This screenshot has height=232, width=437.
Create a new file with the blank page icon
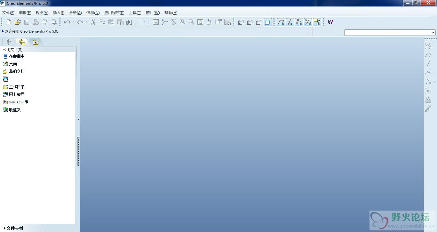coord(9,22)
